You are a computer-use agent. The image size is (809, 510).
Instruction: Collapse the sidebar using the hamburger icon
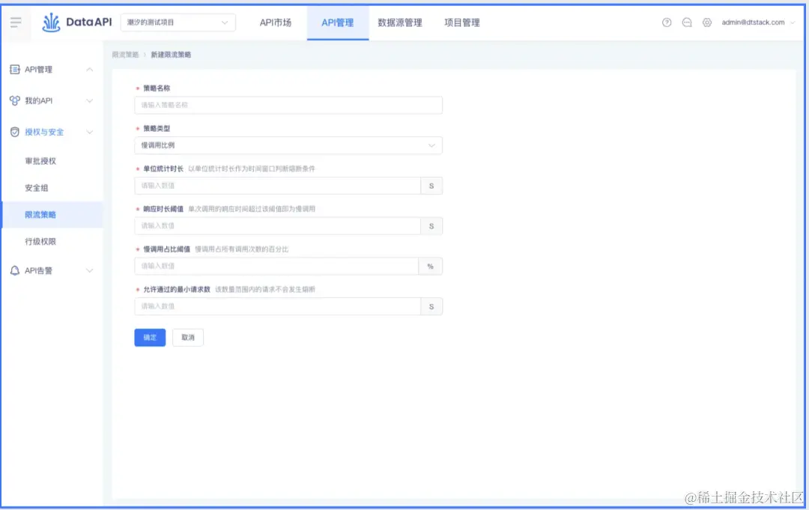pos(16,22)
